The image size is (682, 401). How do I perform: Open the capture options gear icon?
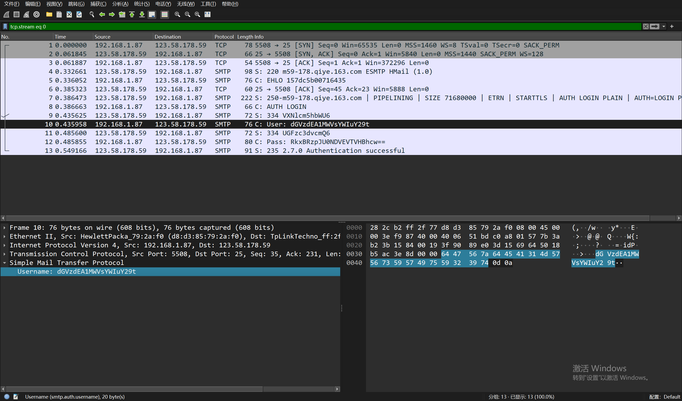click(x=36, y=14)
